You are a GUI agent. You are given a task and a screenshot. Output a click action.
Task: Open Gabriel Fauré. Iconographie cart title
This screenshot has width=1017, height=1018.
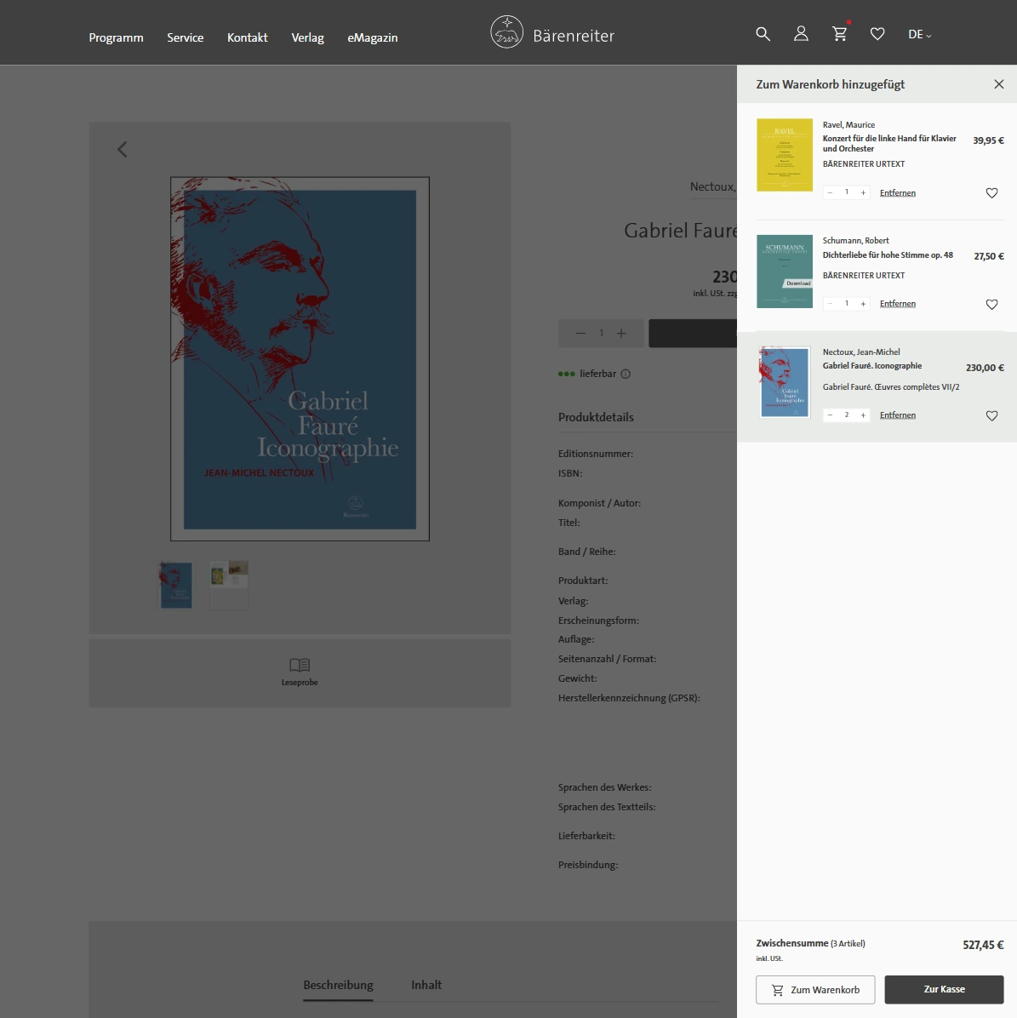(872, 366)
